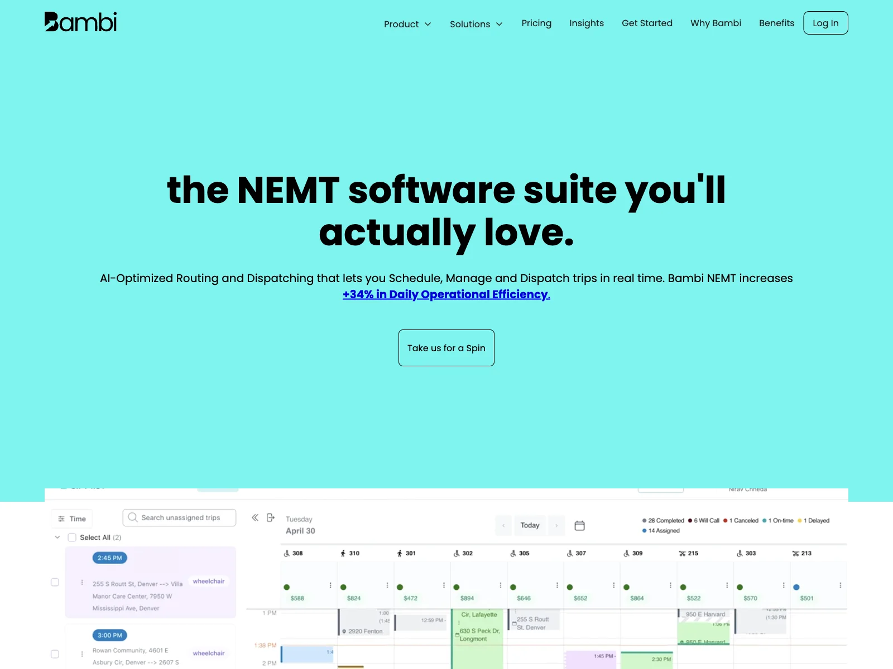The width and height of the screenshot is (893, 669).
Task: Click the 6 Will Call legend entry
Action: click(x=704, y=521)
